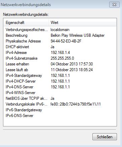Select the IPv4-Subnetzmaske row
Screen dimensions: 122x147
point(60,58)
